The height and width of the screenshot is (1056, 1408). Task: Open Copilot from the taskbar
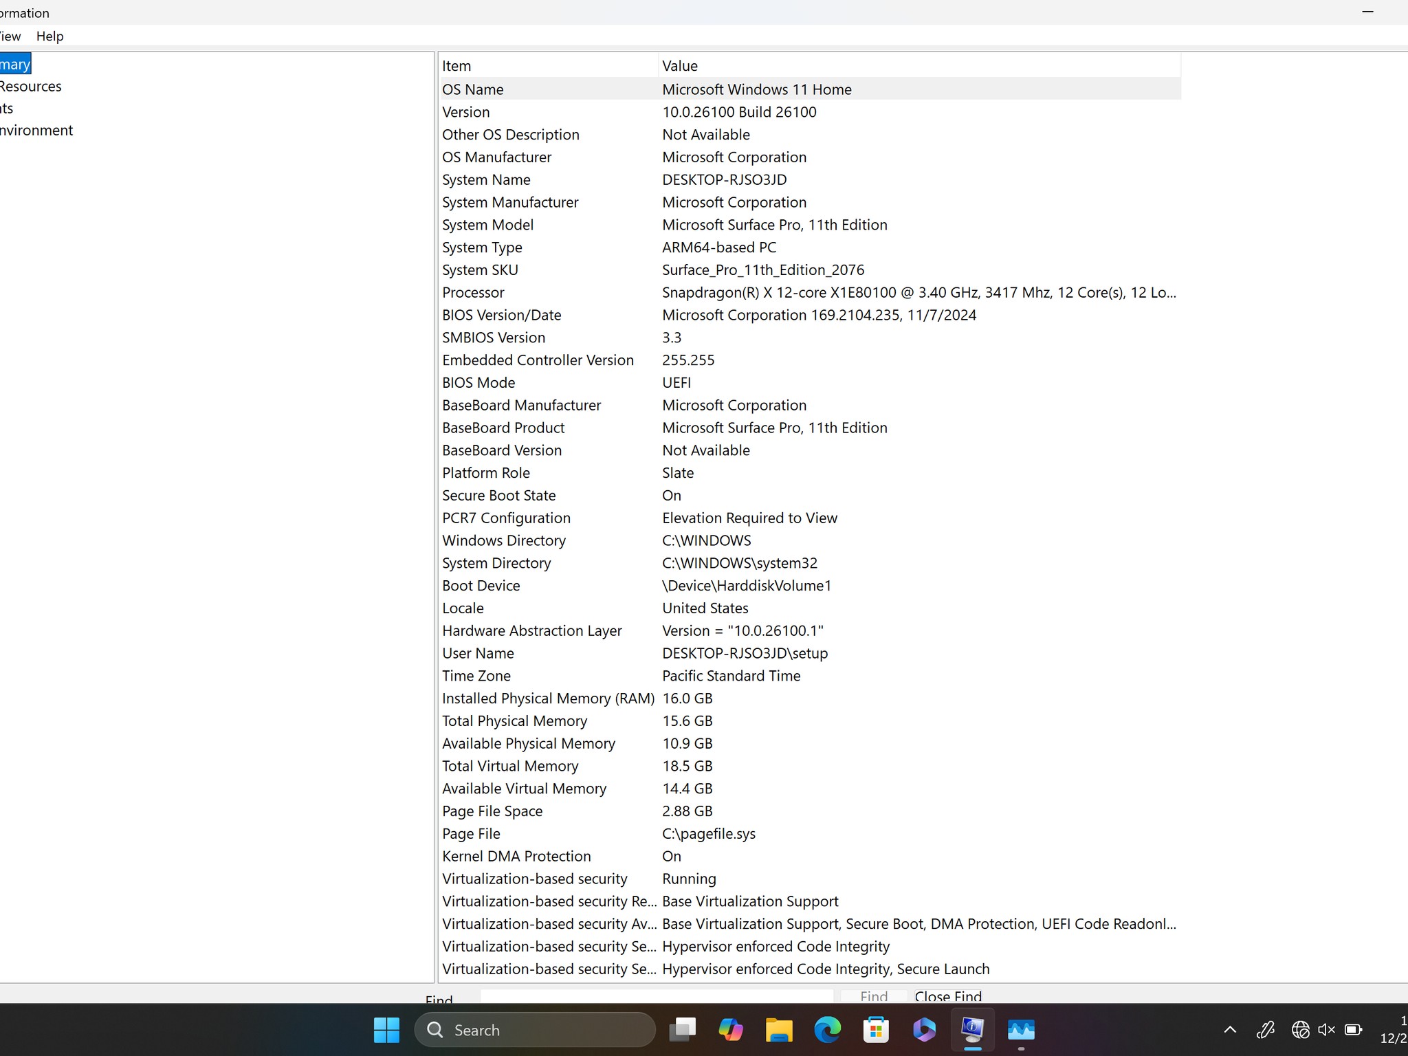[x=731, y=1030]
